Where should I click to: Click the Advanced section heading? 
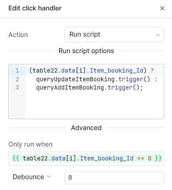click(86, 128)
